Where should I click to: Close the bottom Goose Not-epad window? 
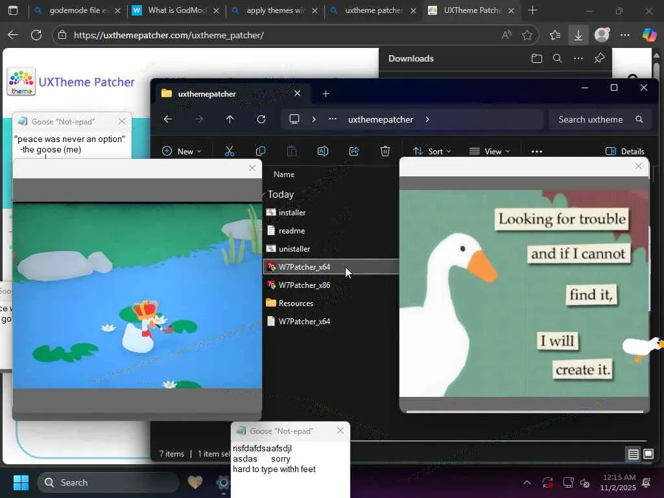(340, 431)
